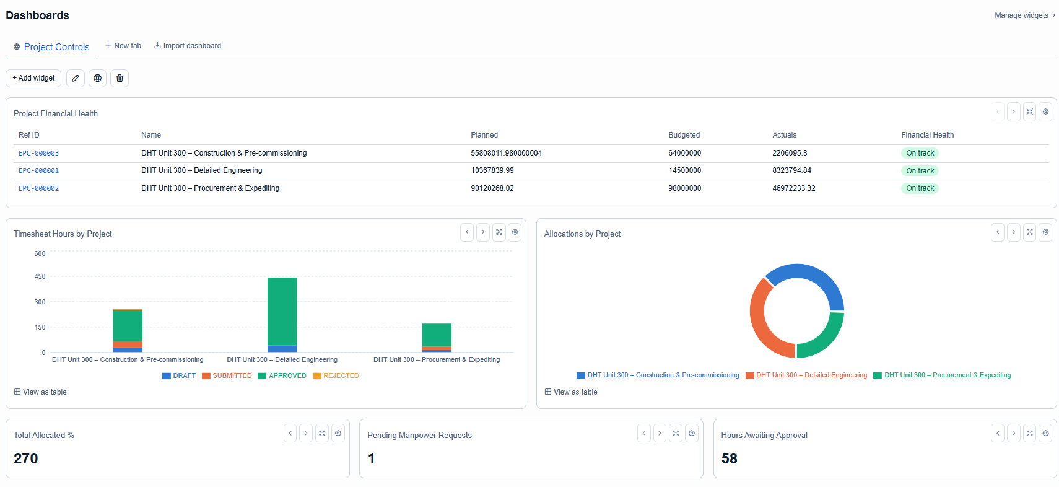Screen dimensions: 1059x487
Task: Click the pencil edit dashboard icon
Action: [x=76, y=78]
